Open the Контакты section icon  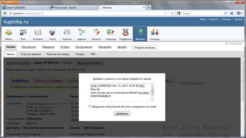[x=38, y=34]
